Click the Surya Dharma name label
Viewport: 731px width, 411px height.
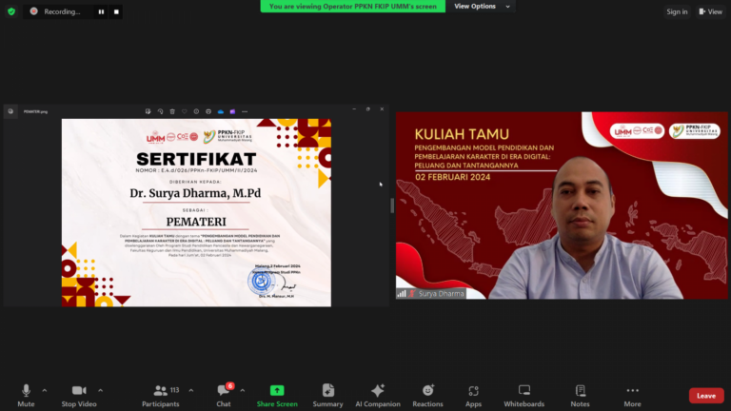pyautogui.click(x=441, y=294)
